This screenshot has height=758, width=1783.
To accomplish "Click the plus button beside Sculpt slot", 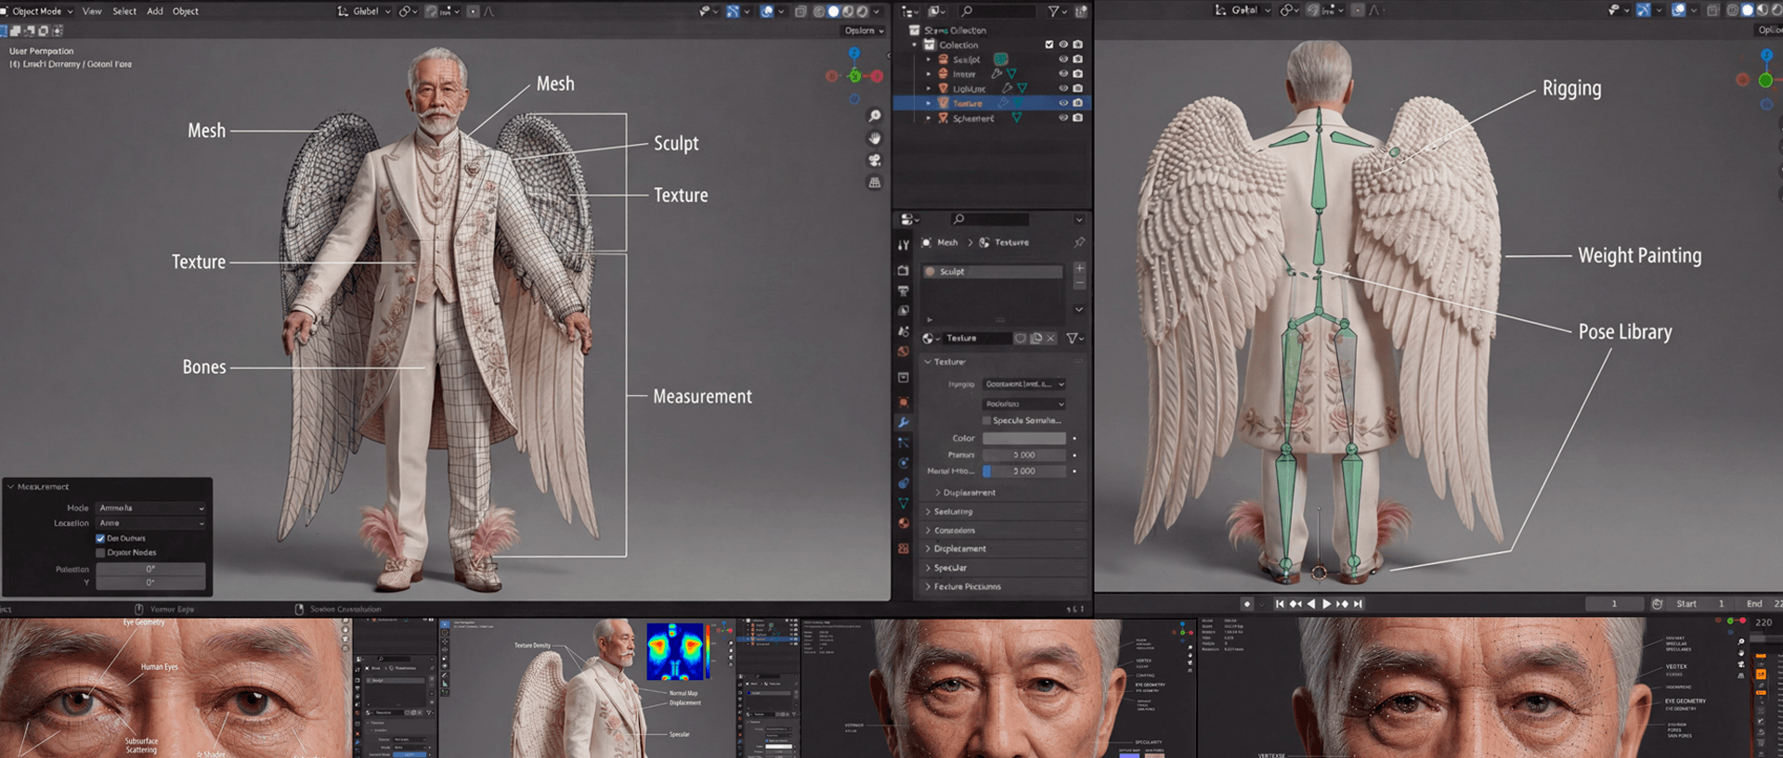I will (1079, 267).
